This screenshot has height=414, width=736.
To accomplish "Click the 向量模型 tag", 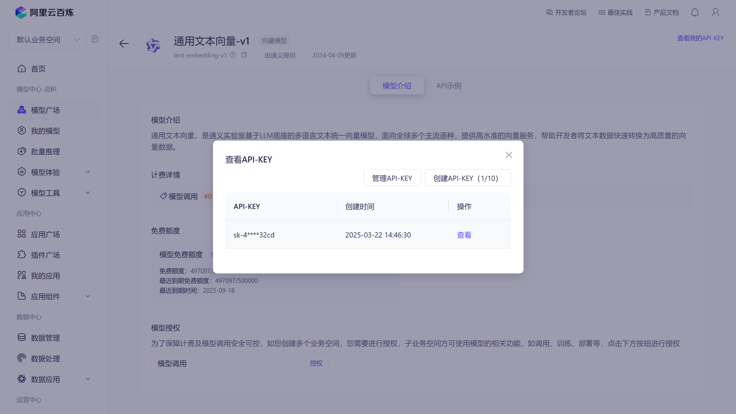I will pos(274,41).
